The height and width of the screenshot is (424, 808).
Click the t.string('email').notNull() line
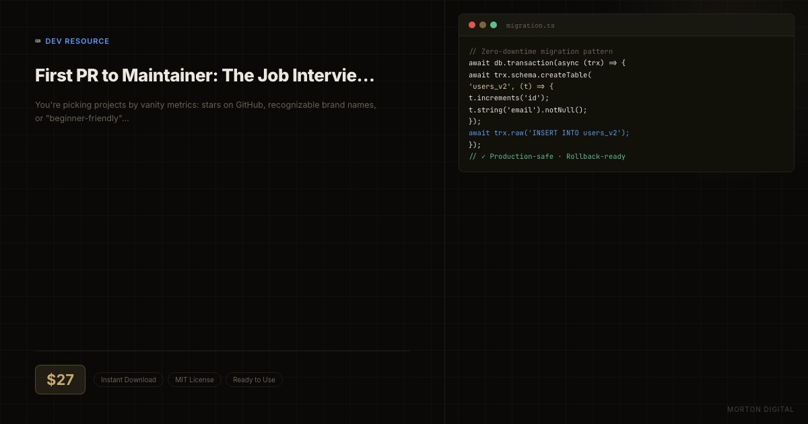528,110
